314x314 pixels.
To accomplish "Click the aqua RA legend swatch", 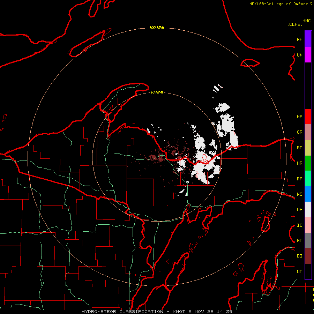I will 308,179.
